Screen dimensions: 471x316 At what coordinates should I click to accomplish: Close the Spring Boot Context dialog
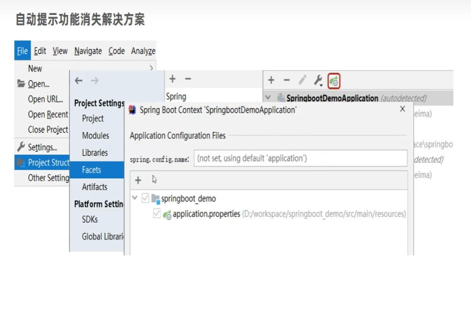click(x=402, y=109)
